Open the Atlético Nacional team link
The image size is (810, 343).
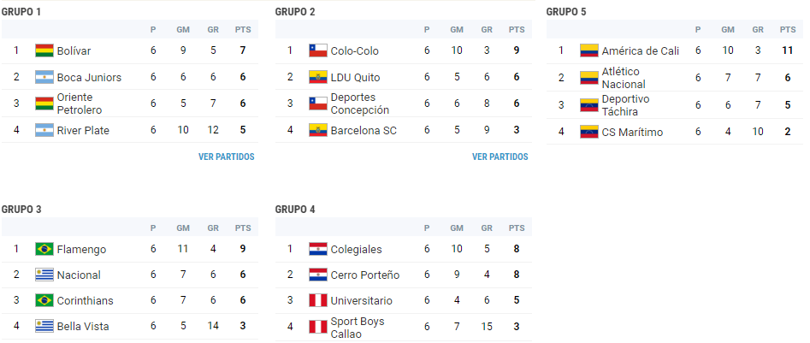pyautogui.click(x=624, y=78)
